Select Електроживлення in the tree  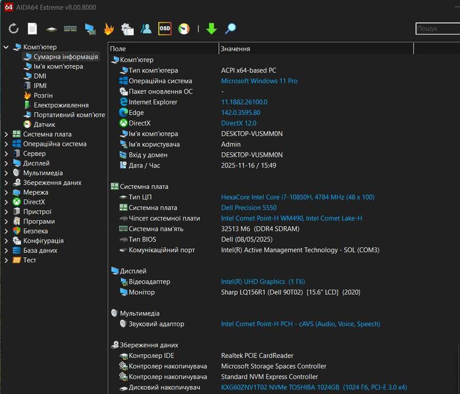[x=61, y=105]
